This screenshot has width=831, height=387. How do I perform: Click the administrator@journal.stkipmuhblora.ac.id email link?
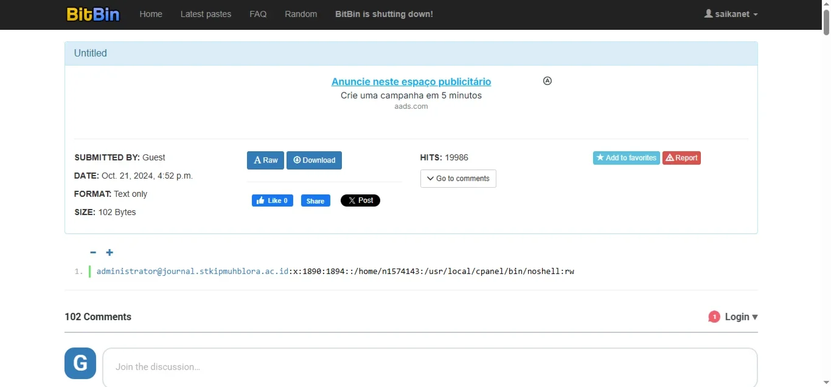click(192, 271)
